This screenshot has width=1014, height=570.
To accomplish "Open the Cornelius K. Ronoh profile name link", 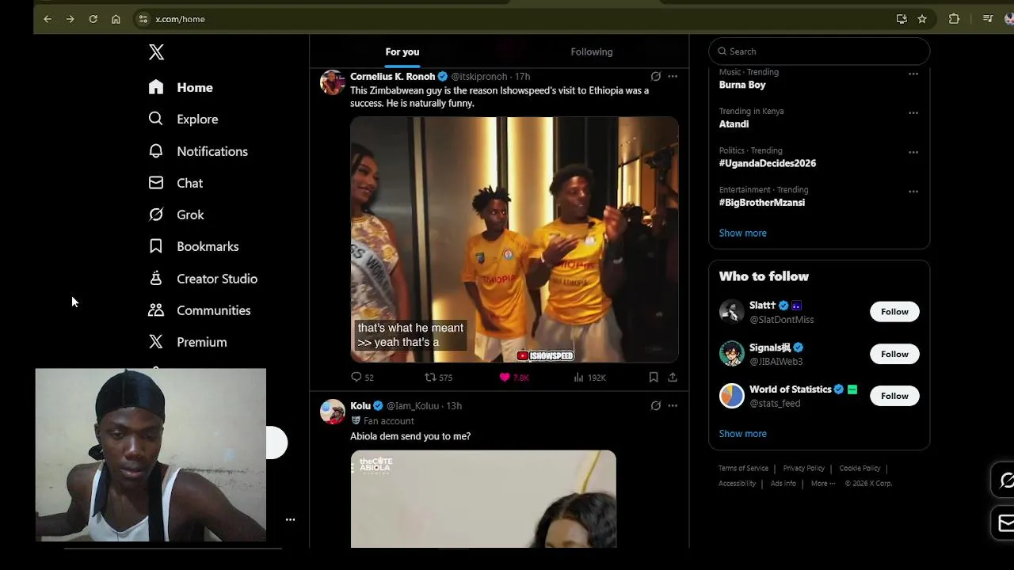I will pyautogui.click(x=392, y=77).
